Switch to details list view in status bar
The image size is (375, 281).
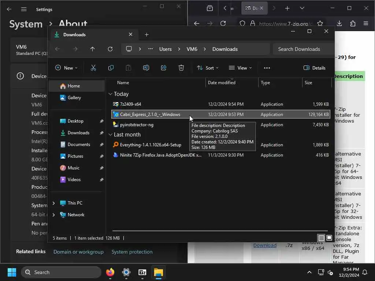click(x=321, y=238)
